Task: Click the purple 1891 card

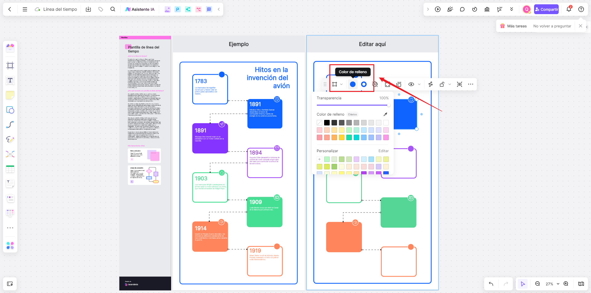Action: (x=210, y=138)
